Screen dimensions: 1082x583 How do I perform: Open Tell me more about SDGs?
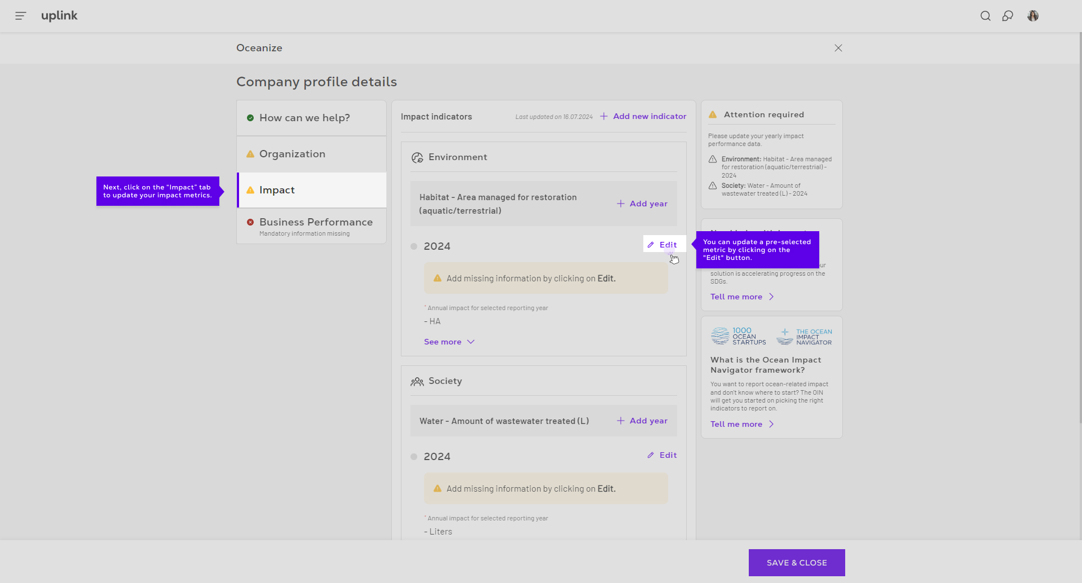coord(741,297)
